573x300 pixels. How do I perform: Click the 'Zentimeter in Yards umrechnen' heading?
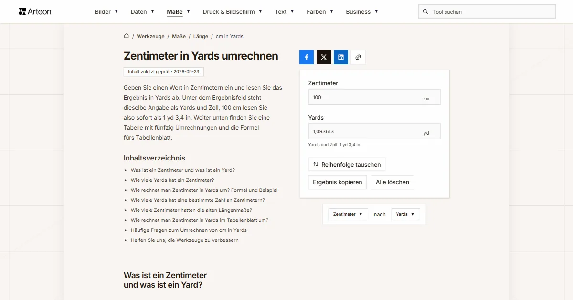pyautogui.click(x=201, y=56)
